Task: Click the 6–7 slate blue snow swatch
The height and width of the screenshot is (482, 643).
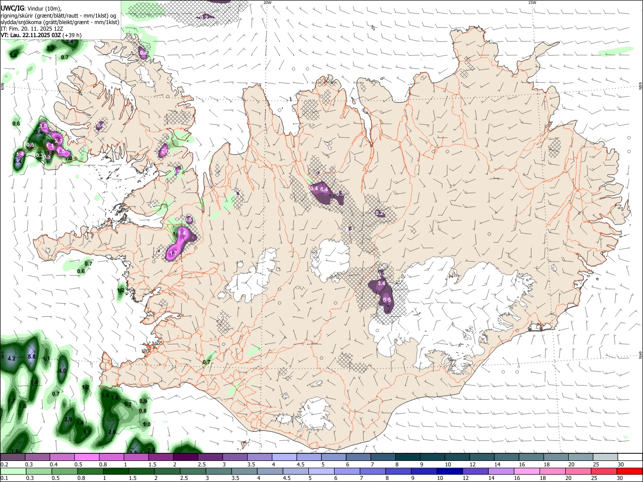Action: (357, 457)
